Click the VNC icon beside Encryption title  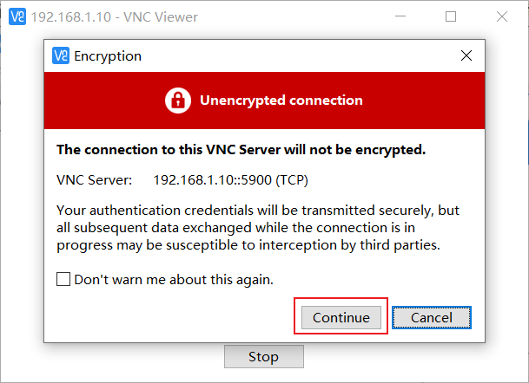tap(61, 55)
